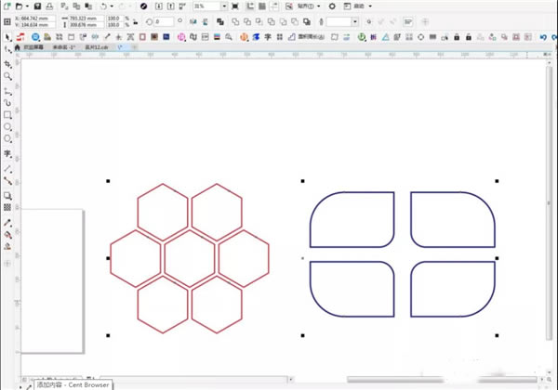Click the top-left blue rounded shape outline
This screenshot has height=390, width=558.
[352, 219]
